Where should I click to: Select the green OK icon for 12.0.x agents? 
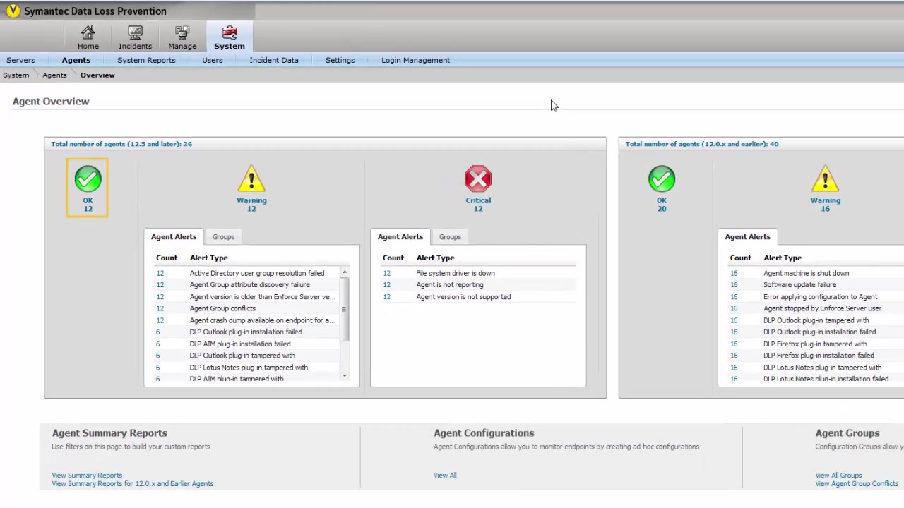[662, 179]
